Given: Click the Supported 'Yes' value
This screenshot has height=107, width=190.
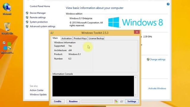Looking at the screenshot, I should pos(70,46).
